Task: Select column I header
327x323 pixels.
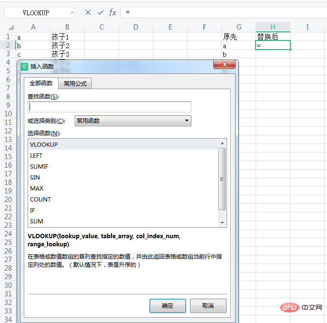Action: click(x=307, y=27)
